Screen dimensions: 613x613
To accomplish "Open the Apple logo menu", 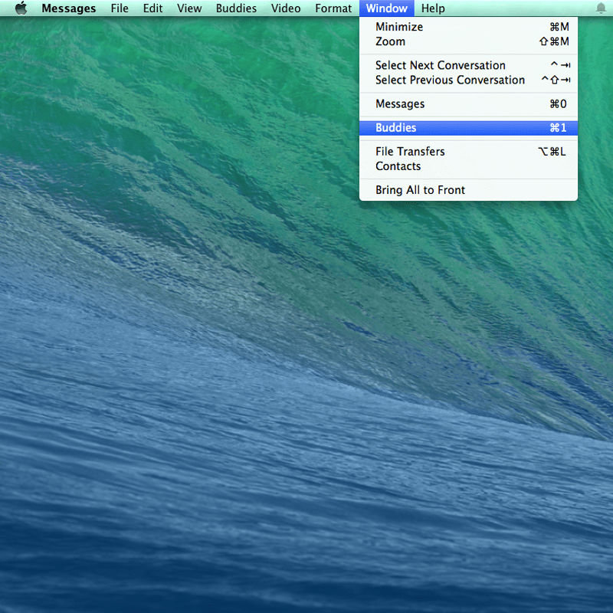I will (x=21, y=8).
